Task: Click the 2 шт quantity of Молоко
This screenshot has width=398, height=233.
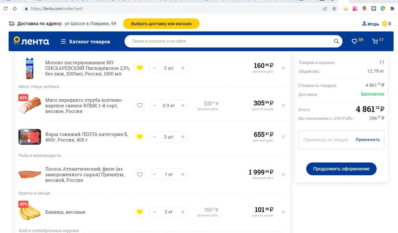Action: [169, 68]
